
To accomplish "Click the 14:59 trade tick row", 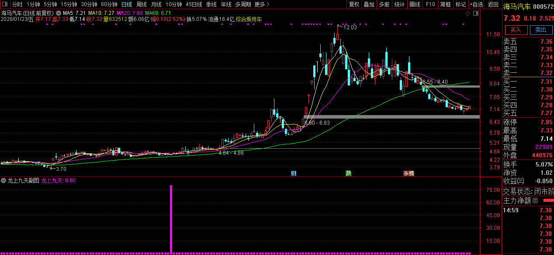I will [528, 210].
